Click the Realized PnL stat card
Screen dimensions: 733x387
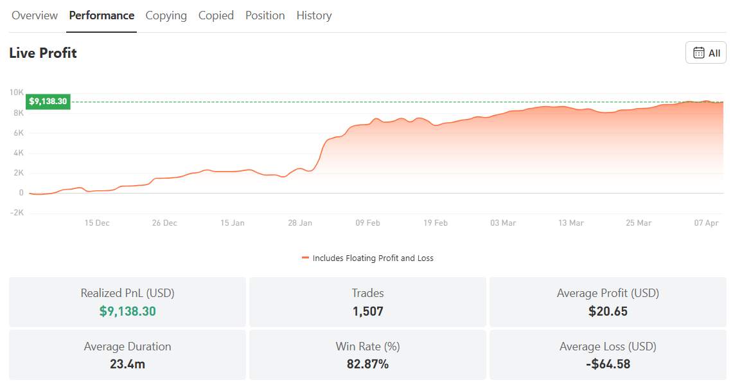point(127,300)
